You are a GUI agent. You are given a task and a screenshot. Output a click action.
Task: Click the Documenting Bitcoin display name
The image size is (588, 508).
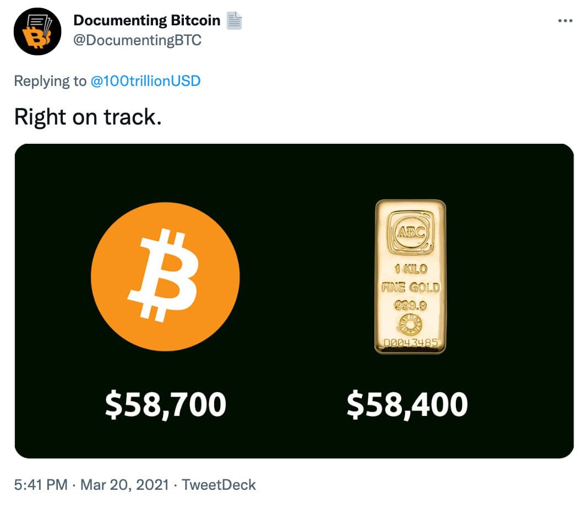click(146, 20)
